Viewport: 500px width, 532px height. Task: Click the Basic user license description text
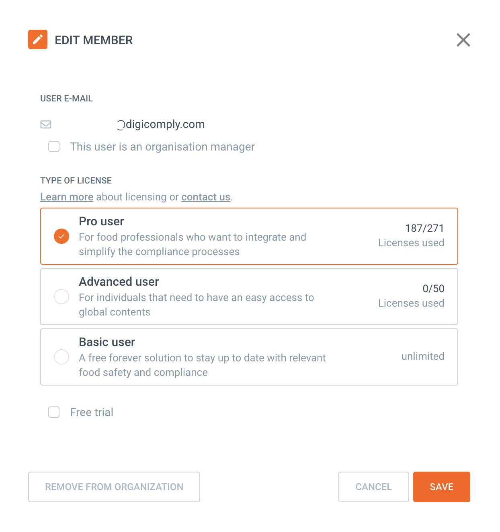[202, 365]
